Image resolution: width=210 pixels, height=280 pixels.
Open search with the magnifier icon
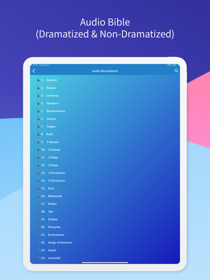[x=176, y=71]
